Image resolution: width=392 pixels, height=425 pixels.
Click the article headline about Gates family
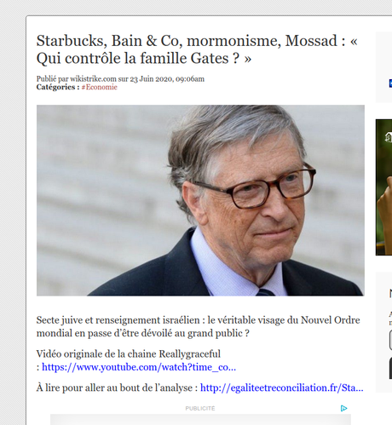tap(197, 49)
